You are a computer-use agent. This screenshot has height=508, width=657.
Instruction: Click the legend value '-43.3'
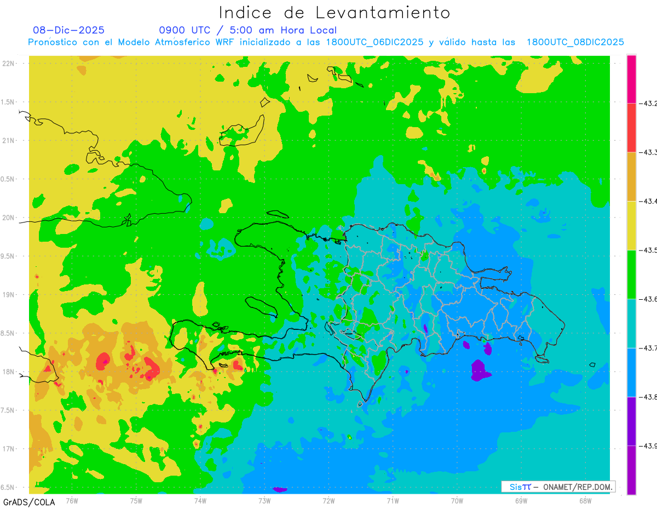[648, 152]
